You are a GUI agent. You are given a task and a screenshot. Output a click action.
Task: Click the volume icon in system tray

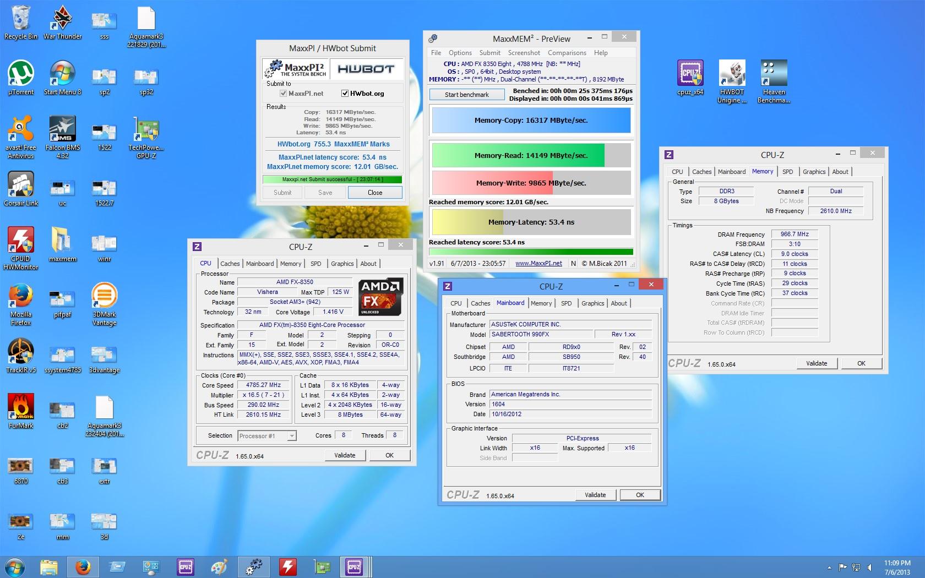tap(869, 568)
